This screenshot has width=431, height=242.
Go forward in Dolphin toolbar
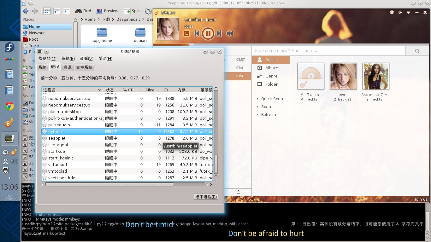pyautogui.click(x=35, y=11)
